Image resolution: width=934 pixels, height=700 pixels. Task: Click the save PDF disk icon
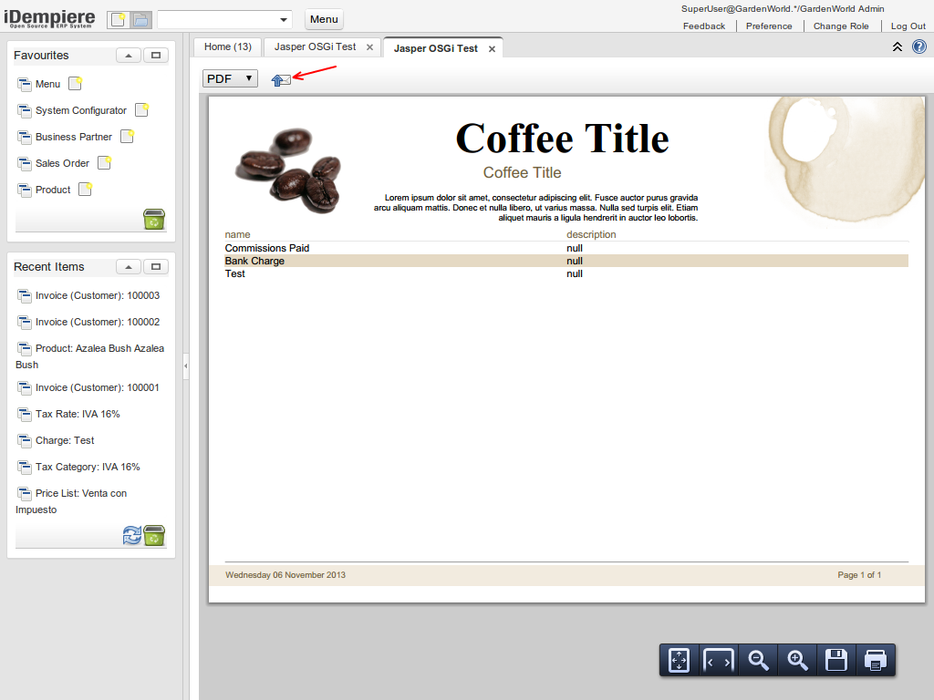pos(835,660)
